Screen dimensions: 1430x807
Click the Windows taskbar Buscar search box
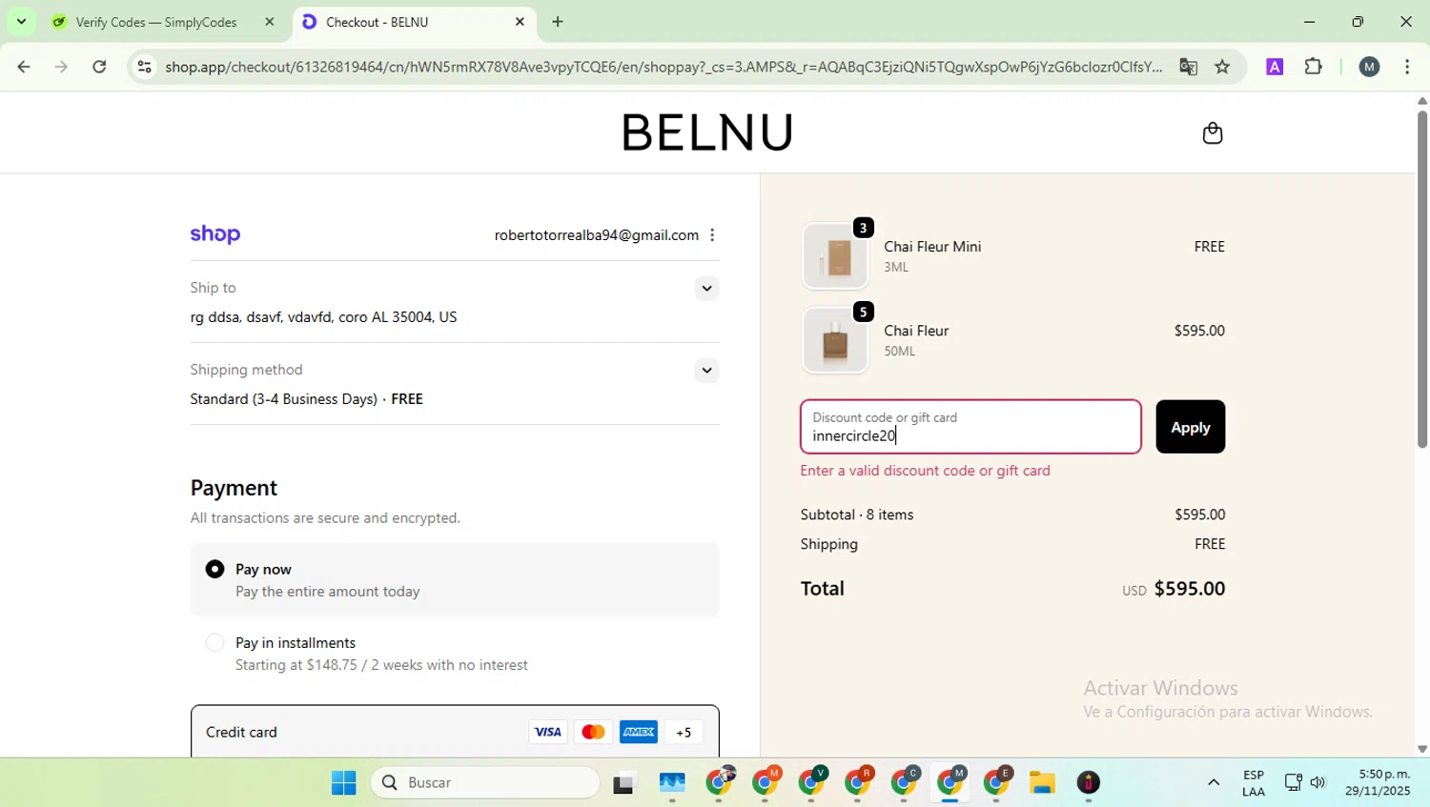pyautogui.click(x=485, y=782)
